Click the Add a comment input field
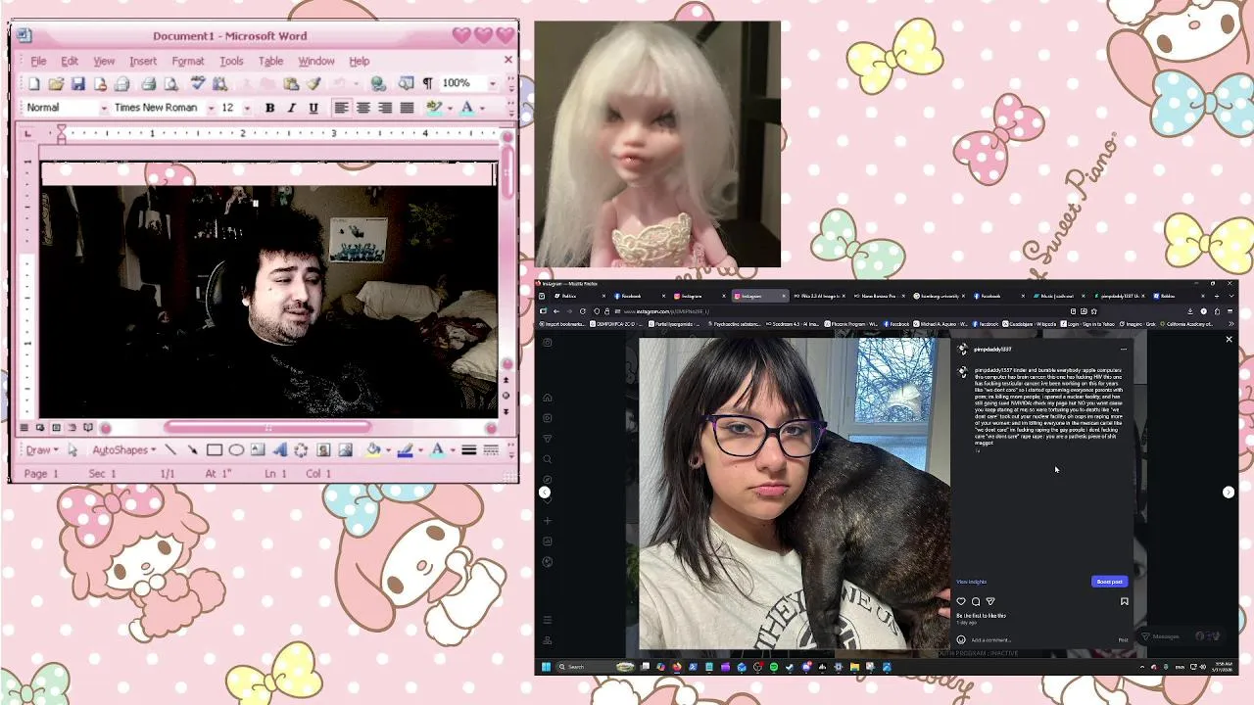Image resolution: width=1254 pixels, height=705 pixels. click(x=1040, y=640)
